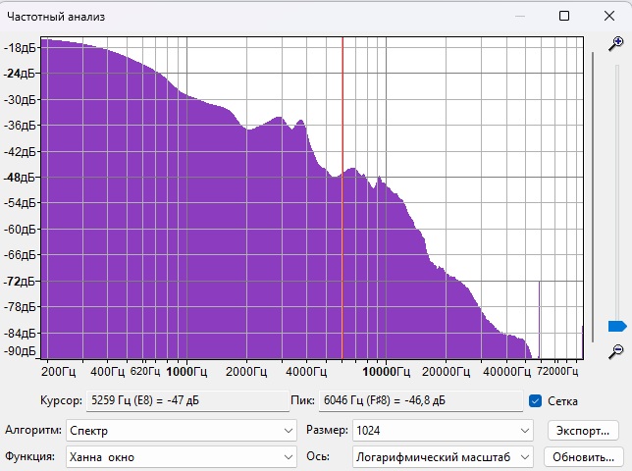The width and height of the screenshot is (632, 471).
Task: Click the 10000Гц frequency axis label
Action: pyautogui.click(x=386, y=372)
